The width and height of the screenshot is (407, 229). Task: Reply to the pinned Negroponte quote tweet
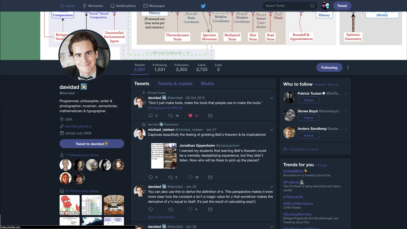coord(151,116)
